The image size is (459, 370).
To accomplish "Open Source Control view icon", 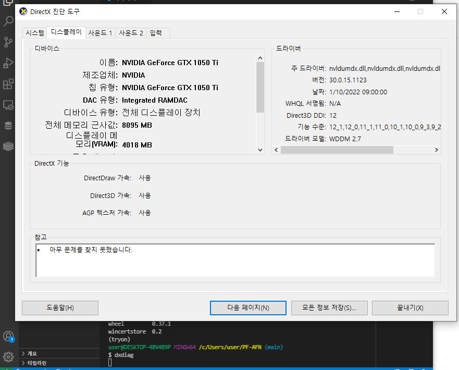I will tap(8, 42).
